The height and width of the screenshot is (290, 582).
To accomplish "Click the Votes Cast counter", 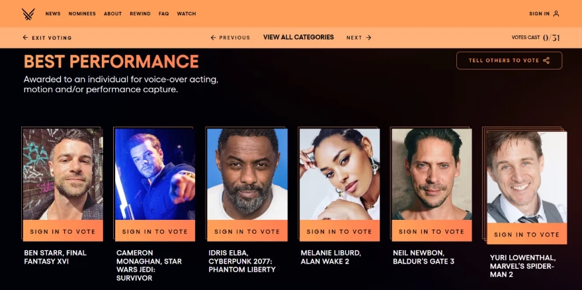I will coord(536,38).
